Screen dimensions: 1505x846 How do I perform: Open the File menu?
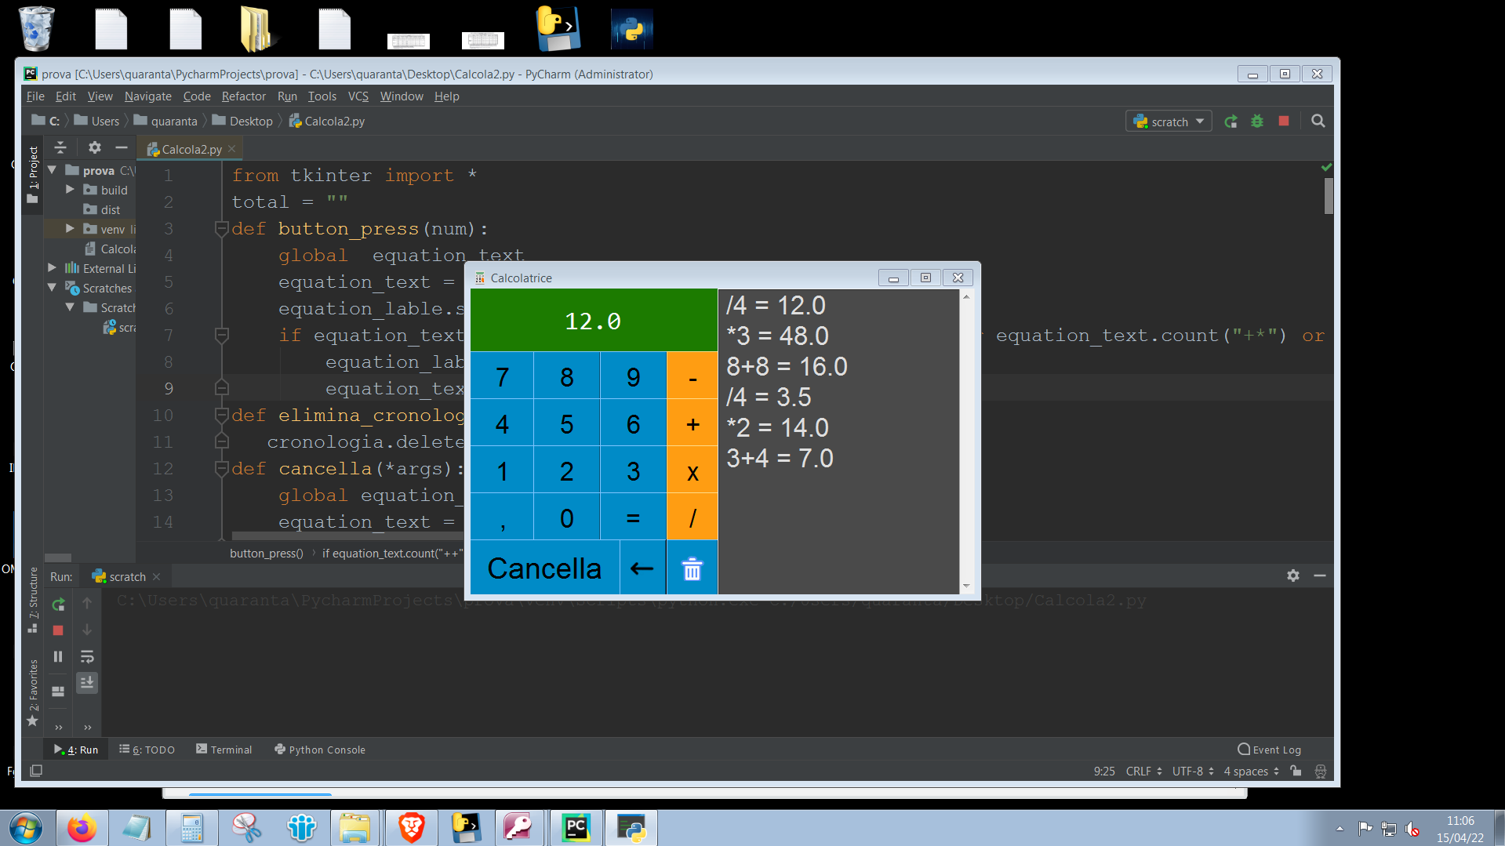35,96
